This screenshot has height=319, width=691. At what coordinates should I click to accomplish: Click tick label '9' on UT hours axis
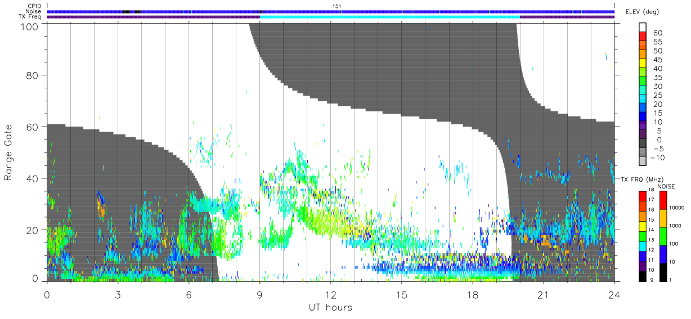pyautogui.click(x=259, y=294)
